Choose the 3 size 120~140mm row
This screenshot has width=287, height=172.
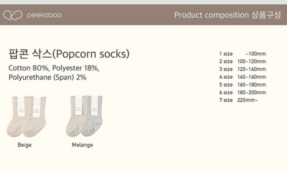coord(242,69)
